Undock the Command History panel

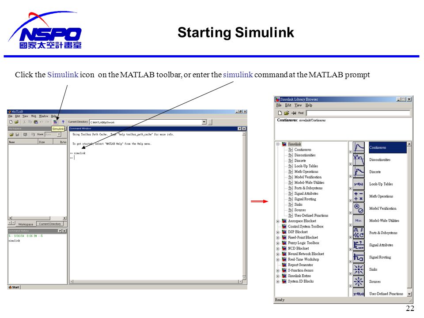pyautogui.click(x=60, y=231)
